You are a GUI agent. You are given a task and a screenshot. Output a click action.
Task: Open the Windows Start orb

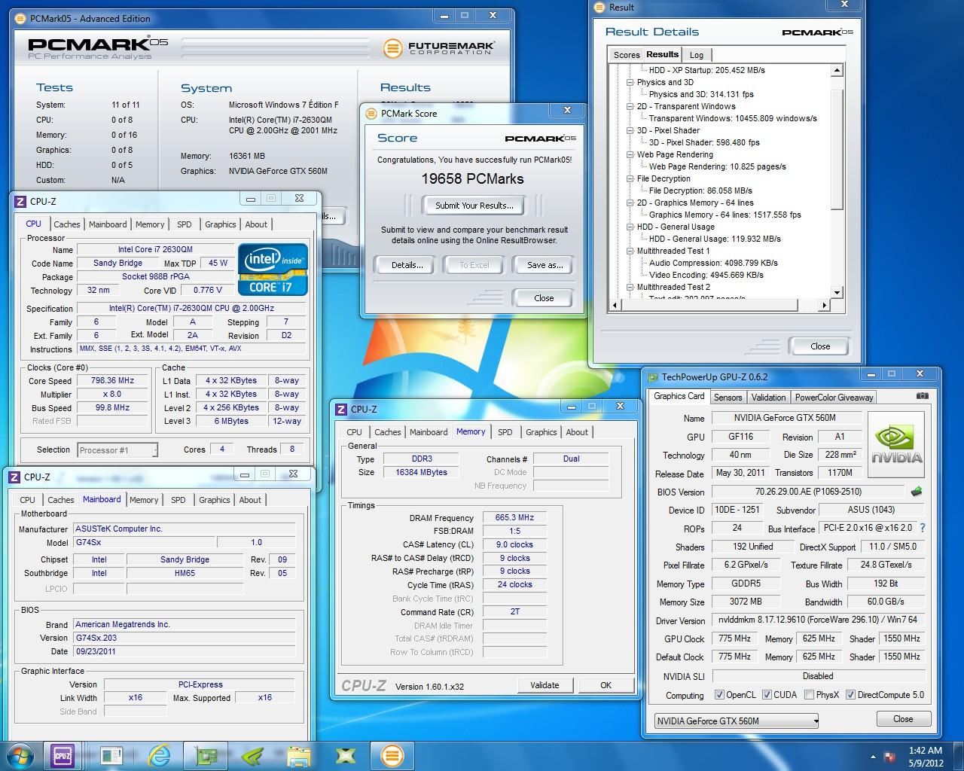[19, 755]
